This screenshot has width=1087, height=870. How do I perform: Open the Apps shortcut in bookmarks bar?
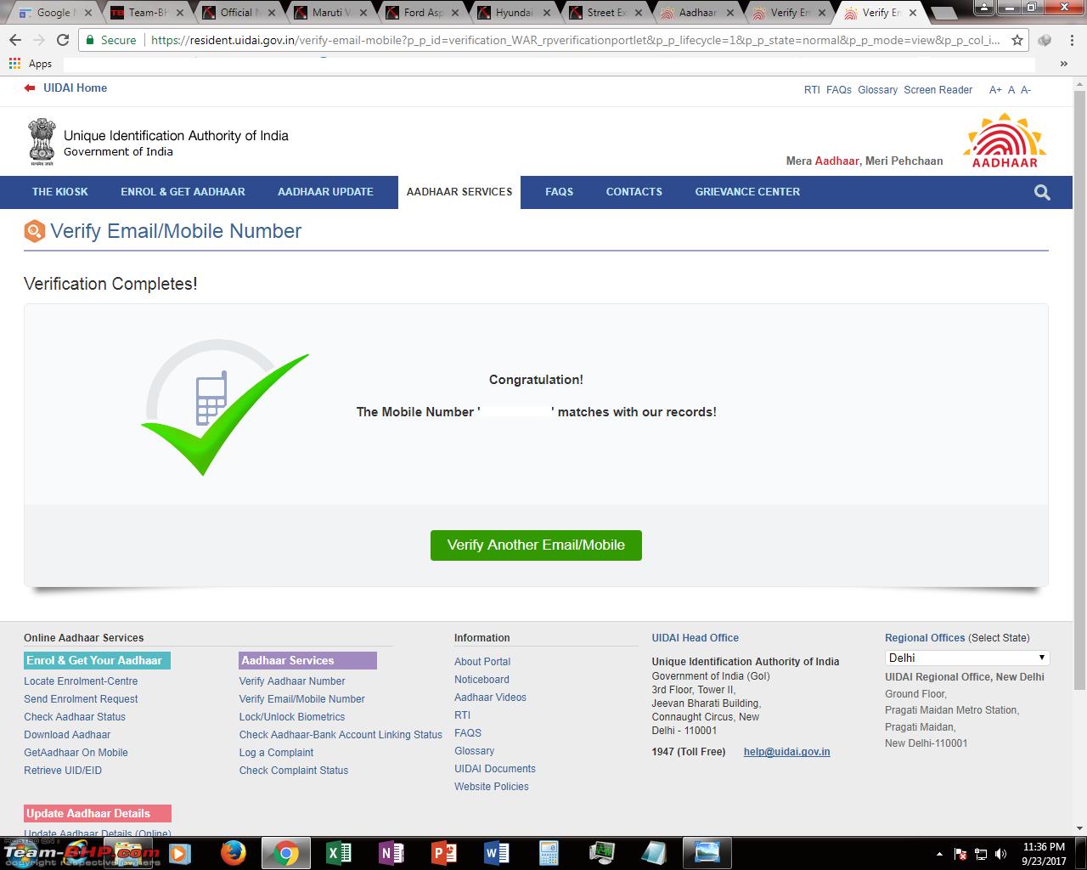click(x=31, y=64)
